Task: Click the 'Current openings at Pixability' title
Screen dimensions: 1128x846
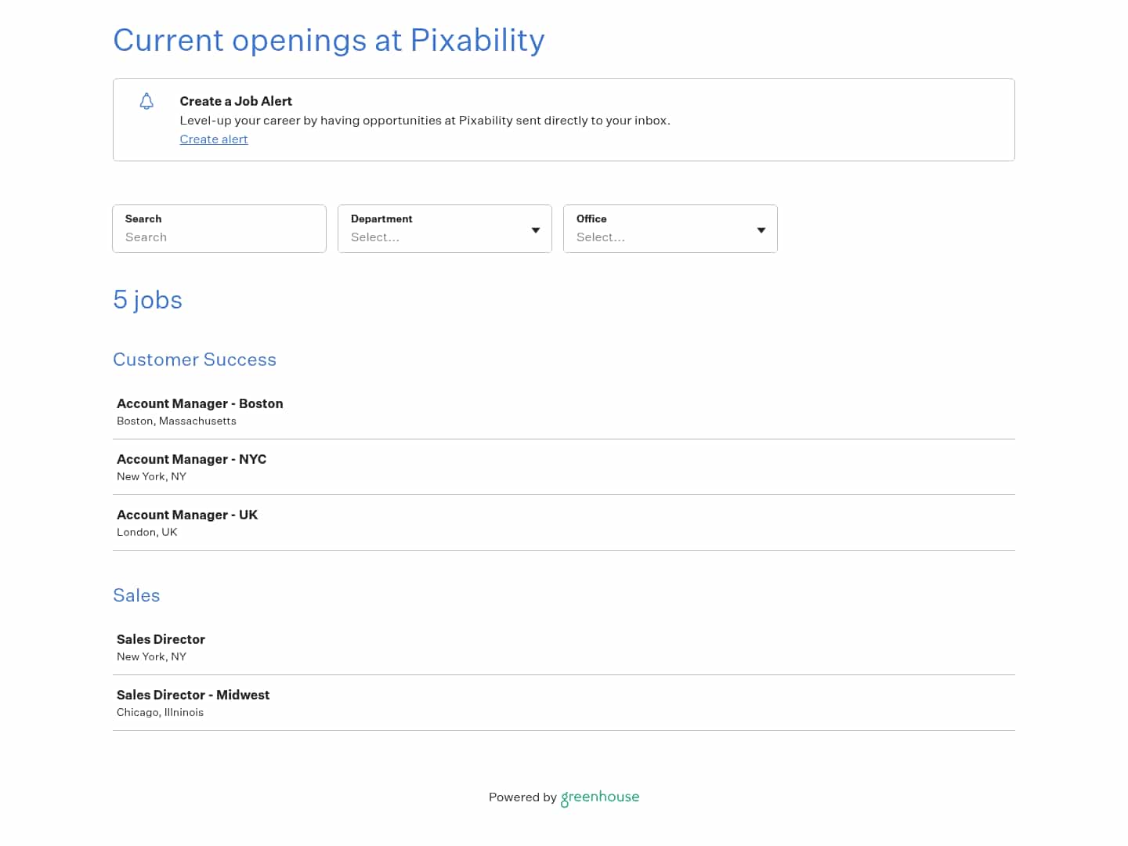Action: pyautogui.click(x=329, y=40)
